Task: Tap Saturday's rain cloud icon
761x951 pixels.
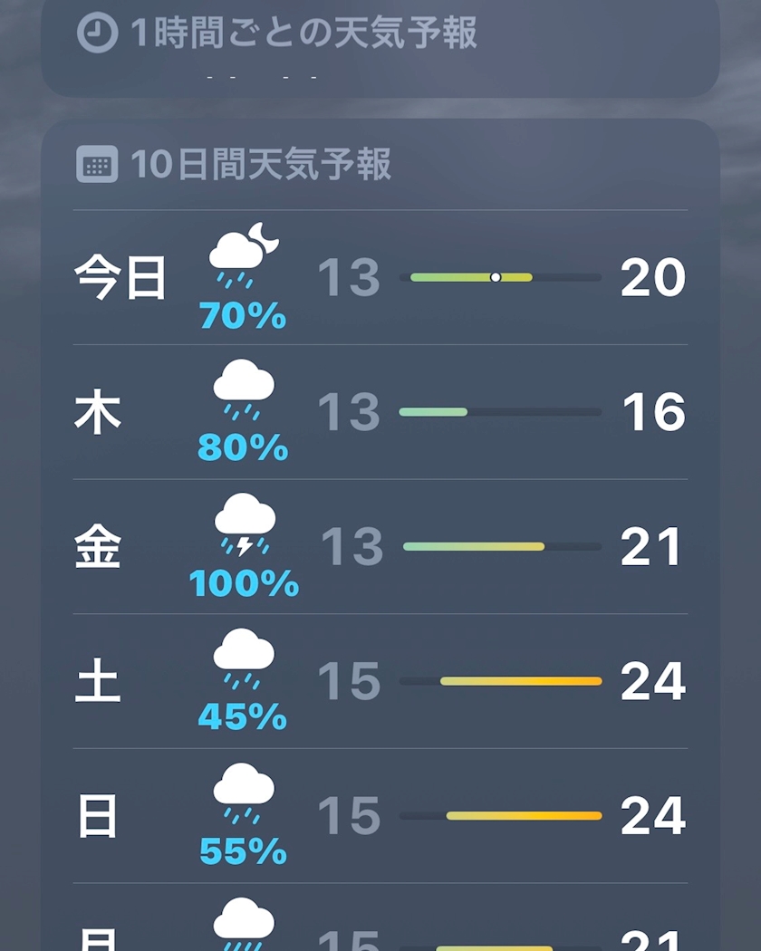Action: (x=243, y=657)
